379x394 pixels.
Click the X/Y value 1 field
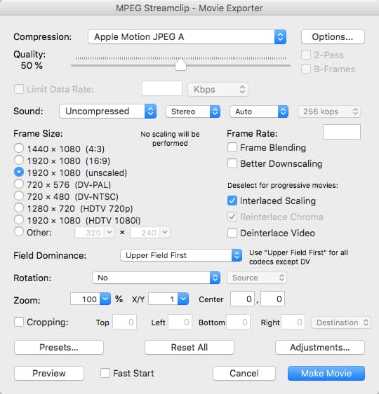pos(164,299)
